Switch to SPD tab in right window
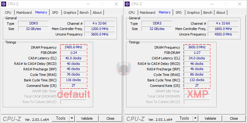Image resolution: width=247 pixels, height=123 pixels. coord(178,13)
